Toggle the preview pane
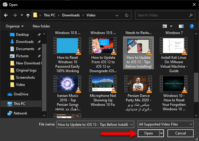 click(181, 26)
